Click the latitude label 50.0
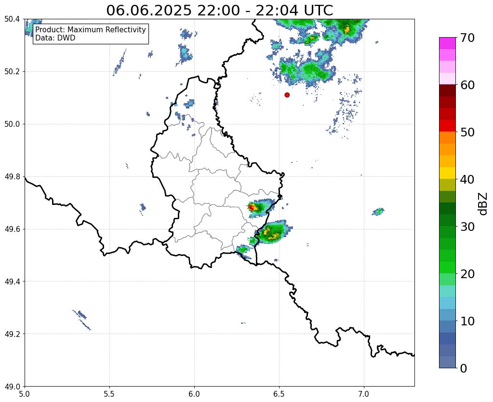 (12, 124)
